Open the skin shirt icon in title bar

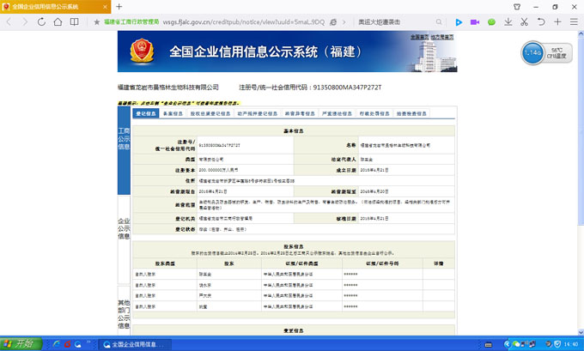point(517,7)
